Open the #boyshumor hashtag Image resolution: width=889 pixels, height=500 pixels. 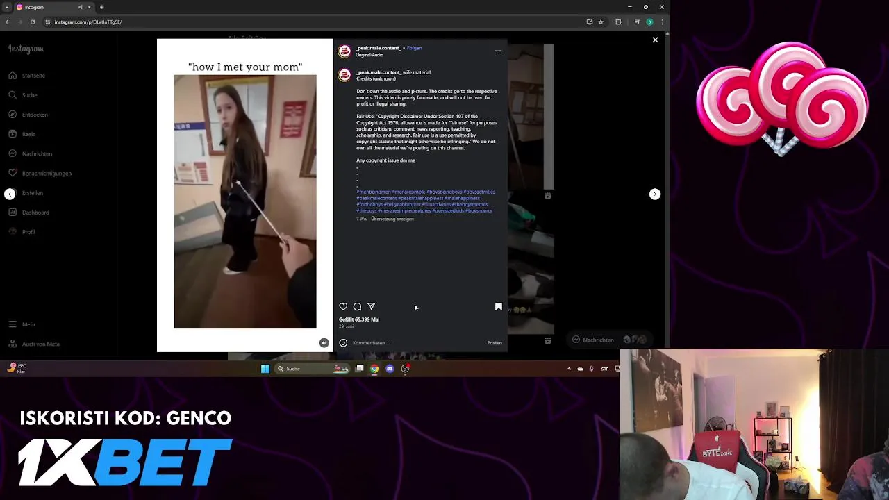coord(479,210)
